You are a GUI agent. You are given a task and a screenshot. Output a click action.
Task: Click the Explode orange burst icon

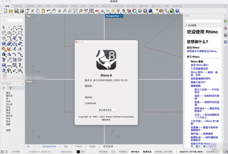tap(9, 49)
